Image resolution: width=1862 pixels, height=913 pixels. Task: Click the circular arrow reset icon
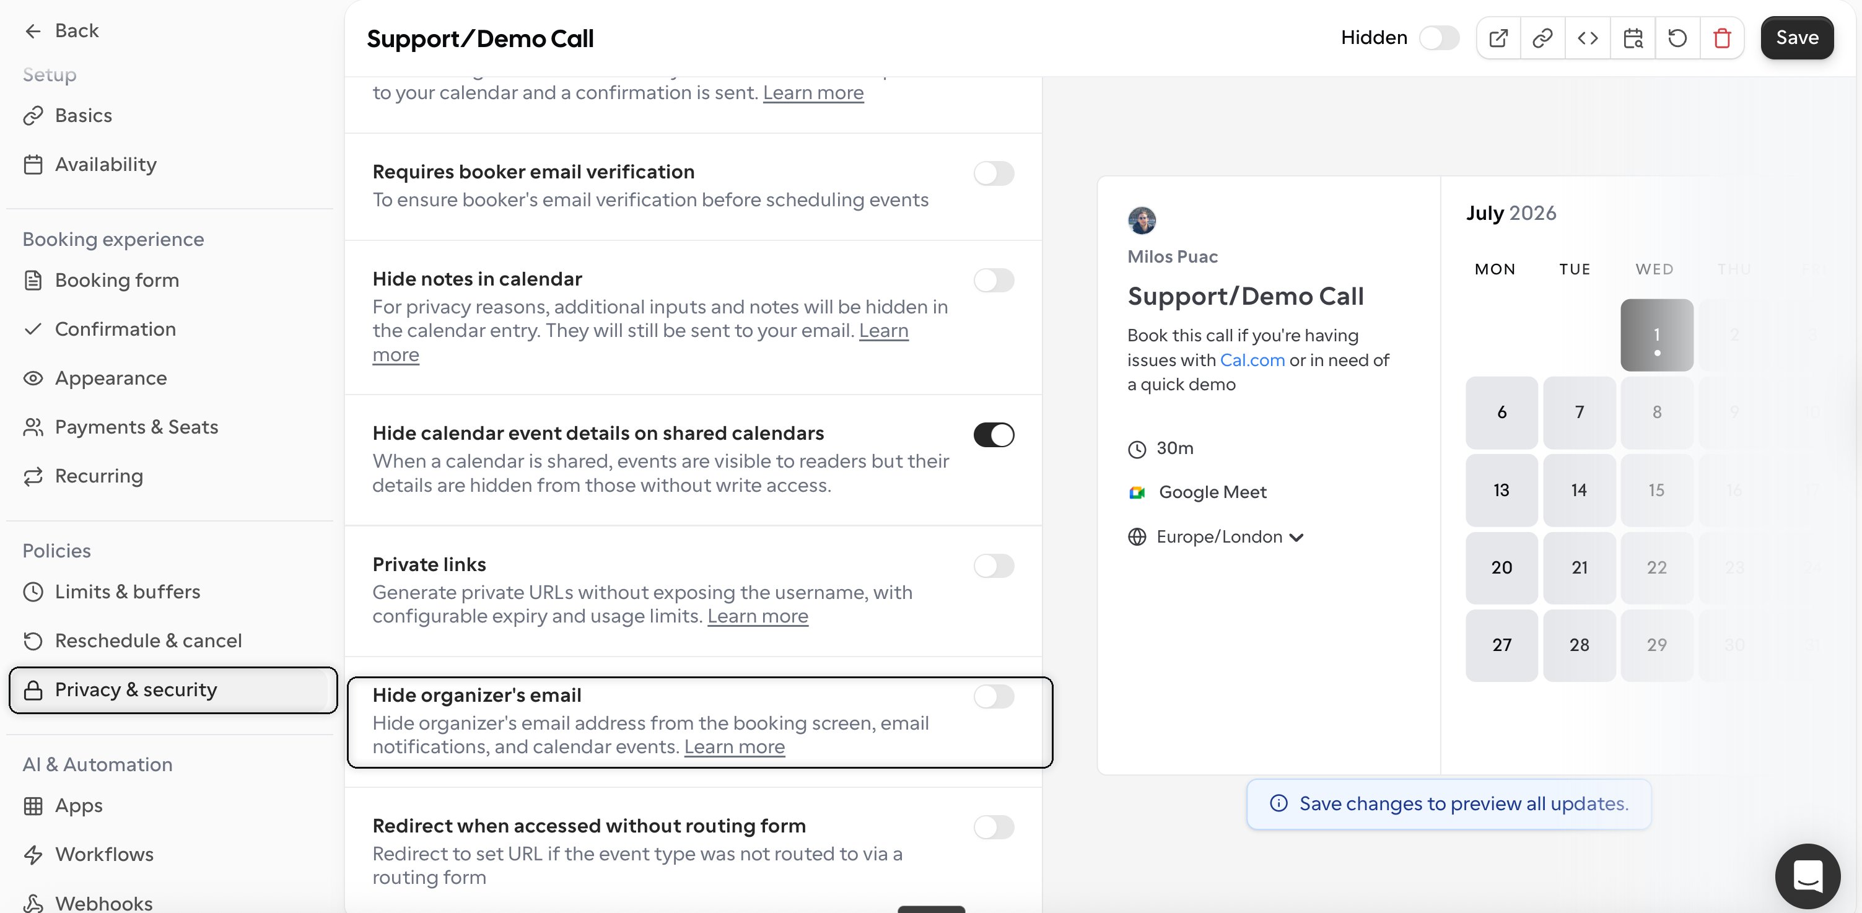click(1677, 38)
